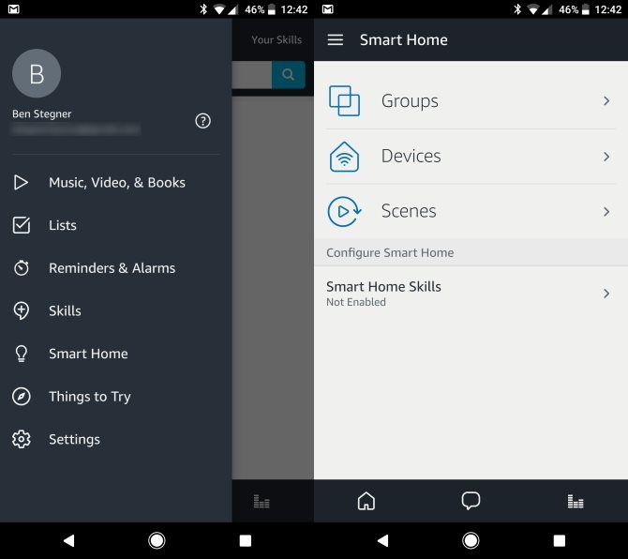Tap the Lists checkbox icon
This screenshot has width=628, height=559.
click(x=22, y=225)
